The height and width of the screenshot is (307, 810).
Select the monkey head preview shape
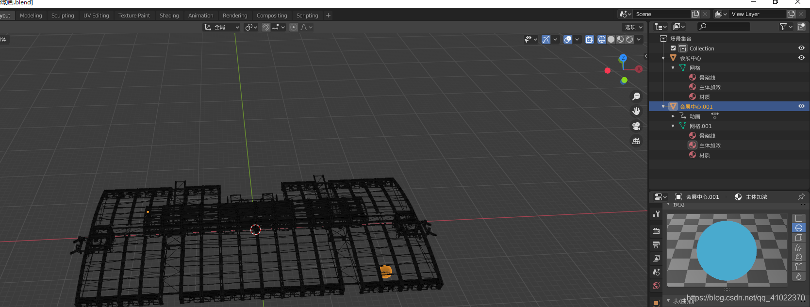(799, 257)
